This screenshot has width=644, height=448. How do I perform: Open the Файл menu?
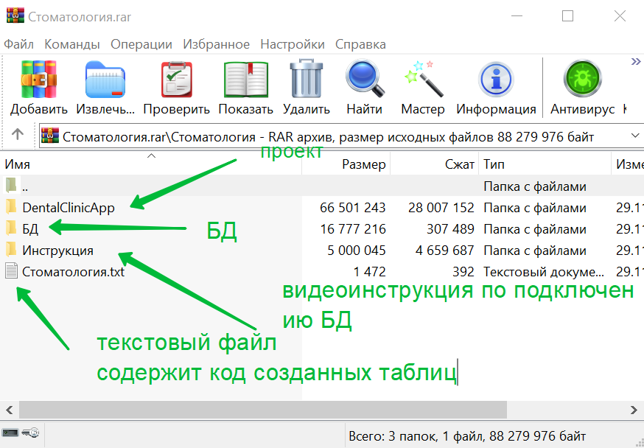tap(19, 44)
